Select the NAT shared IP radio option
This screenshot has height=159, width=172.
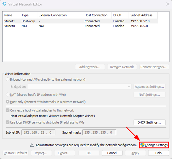click(x=7, y=95)
